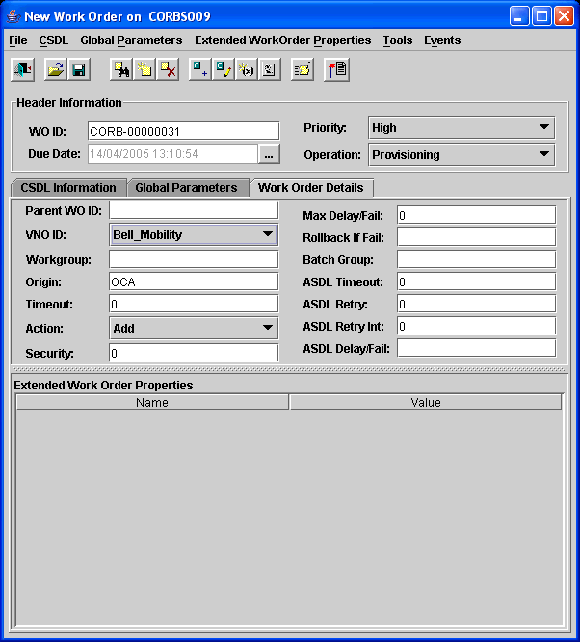Open the Global Parameters menu
The width and height of the screenshot is (580, 642).
(131, 40)
